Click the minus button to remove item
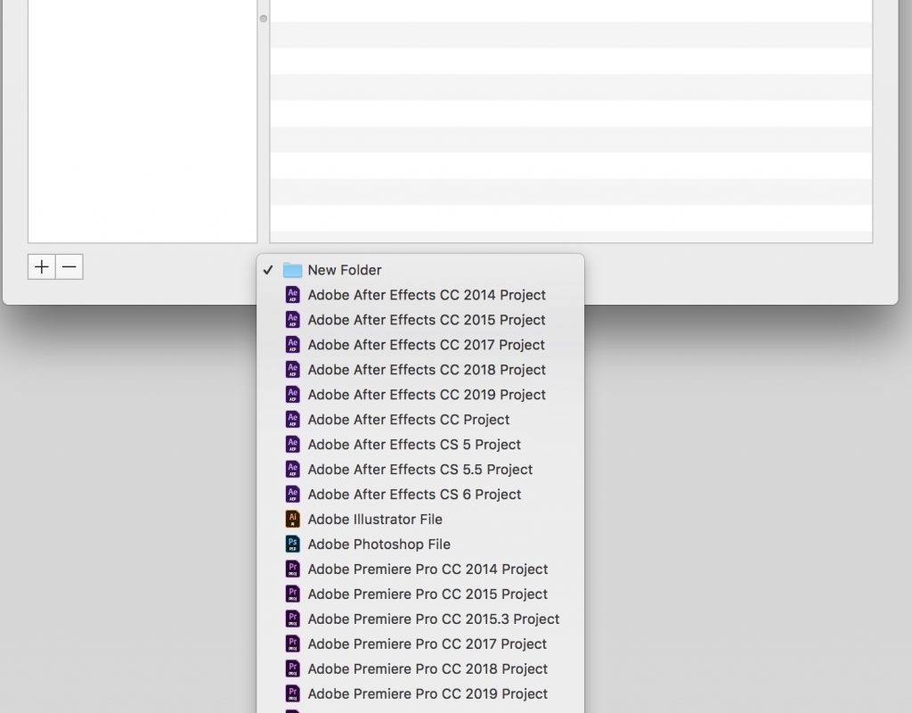This screenshot has width=912, height=713. tap(69, 267)
